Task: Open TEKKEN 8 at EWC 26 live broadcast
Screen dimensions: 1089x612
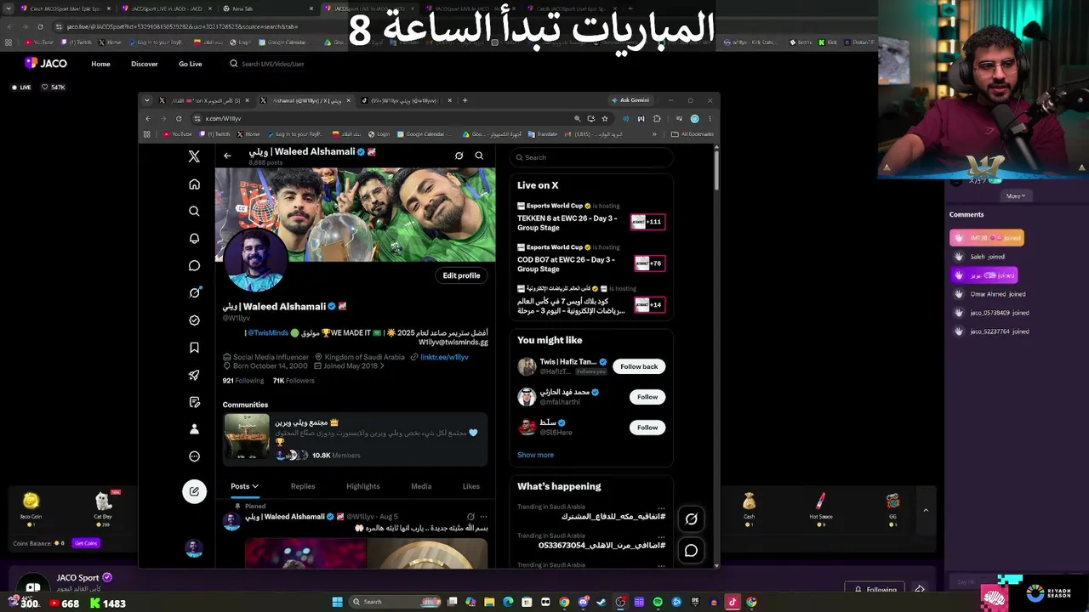Action: click(x=591, y=218)
